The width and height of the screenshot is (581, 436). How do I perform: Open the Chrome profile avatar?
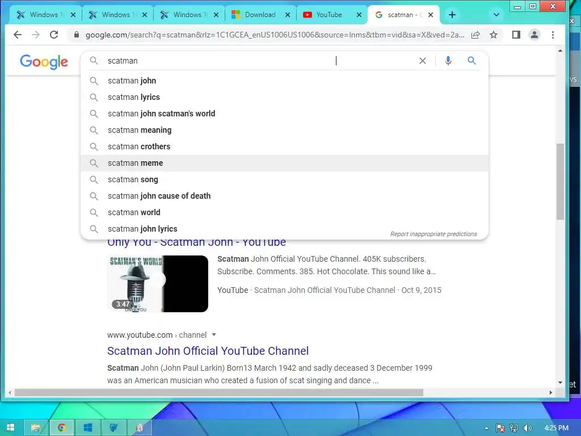tap(534, 35)
